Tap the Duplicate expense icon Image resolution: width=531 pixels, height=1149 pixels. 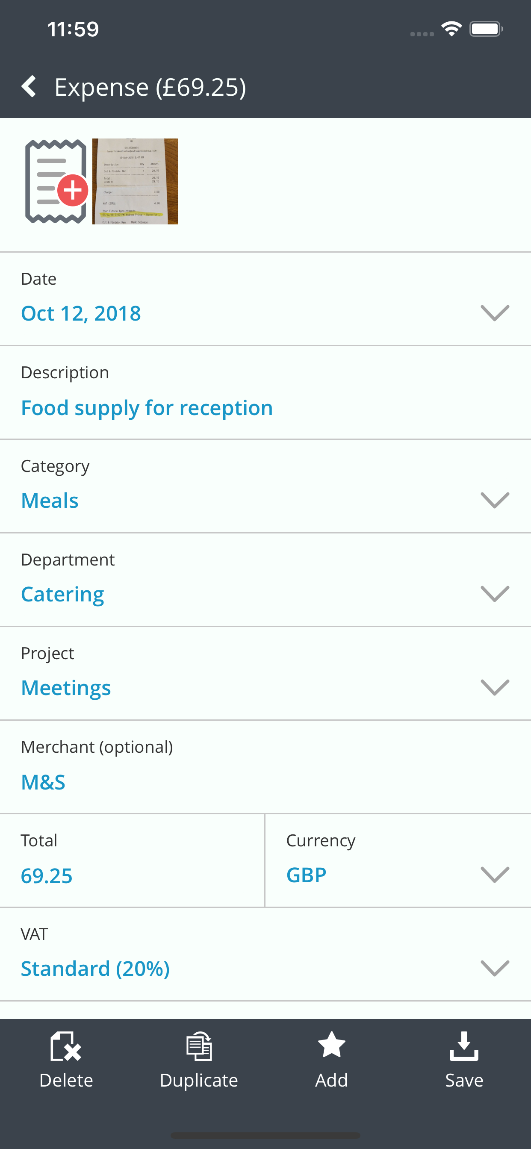point(199,1046)
